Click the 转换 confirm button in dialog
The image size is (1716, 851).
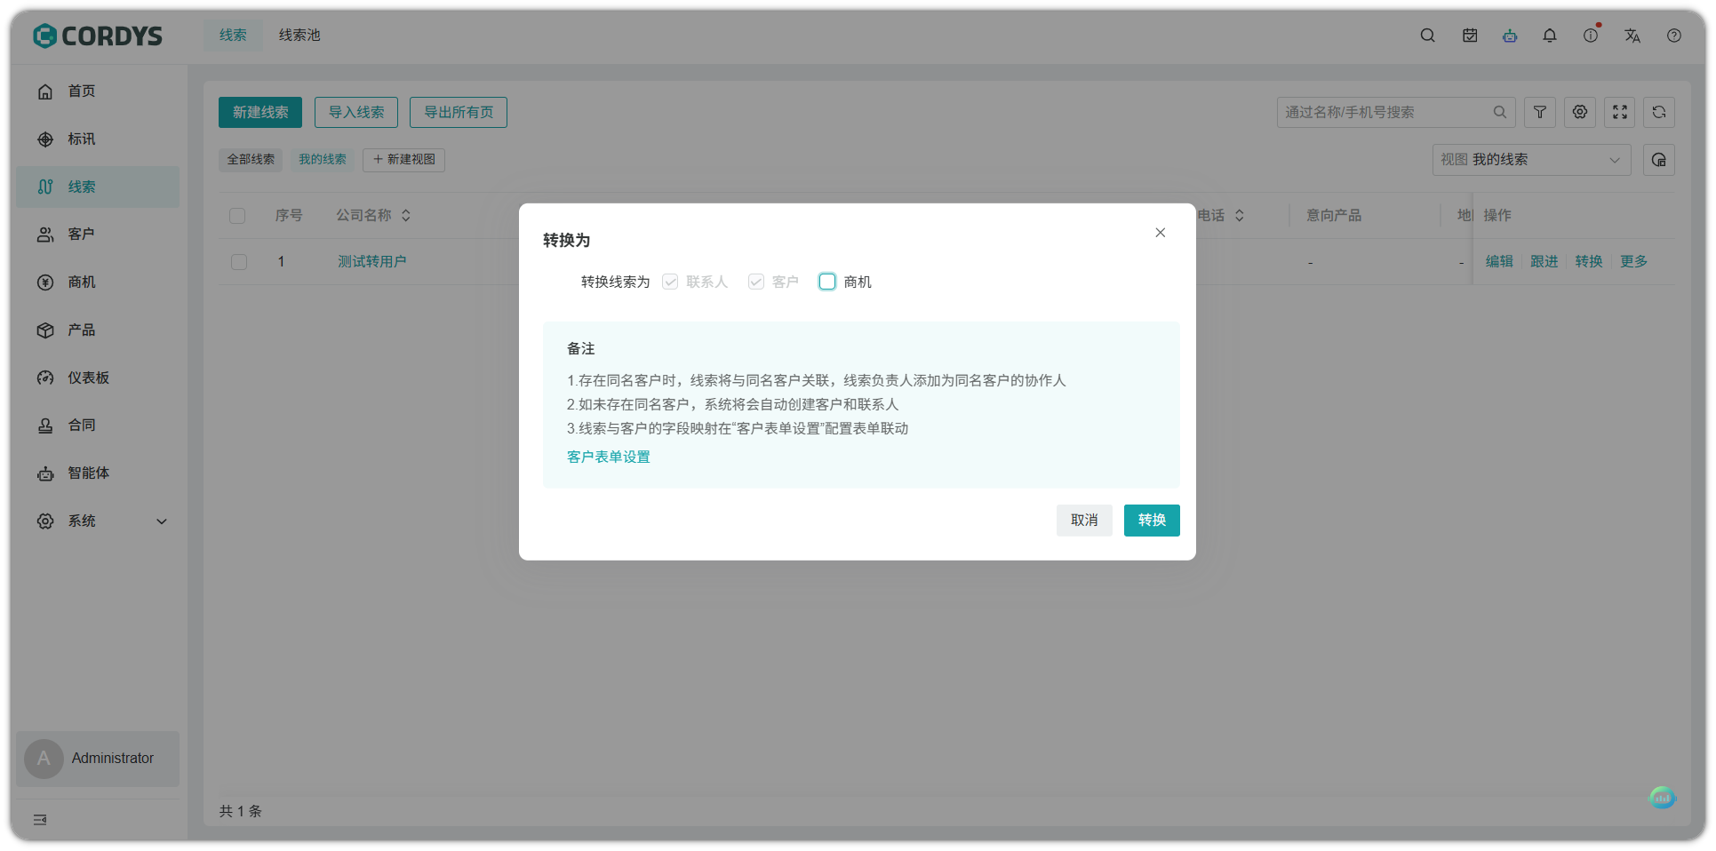1151,521
